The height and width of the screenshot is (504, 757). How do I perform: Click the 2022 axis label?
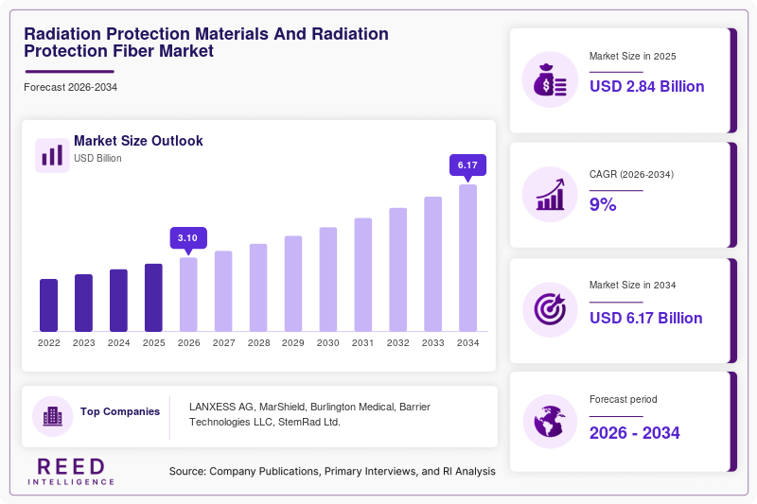pos(49,343)
